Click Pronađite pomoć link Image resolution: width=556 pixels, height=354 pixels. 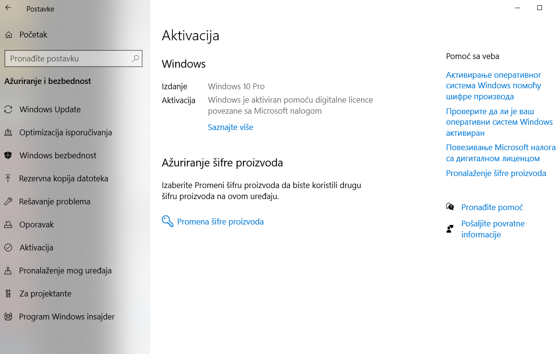(x=492, y=207)
